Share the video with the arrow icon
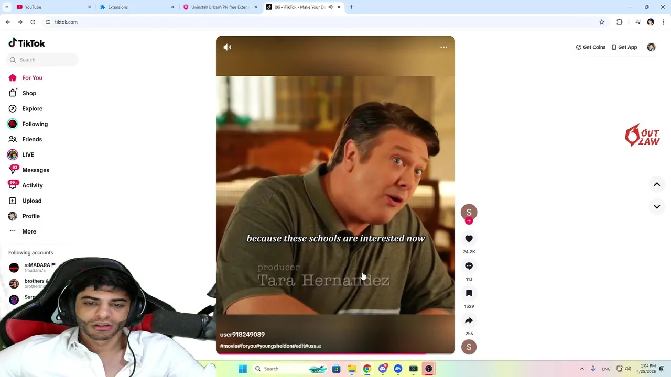This screenshot has width=671, height=377. 469,320
